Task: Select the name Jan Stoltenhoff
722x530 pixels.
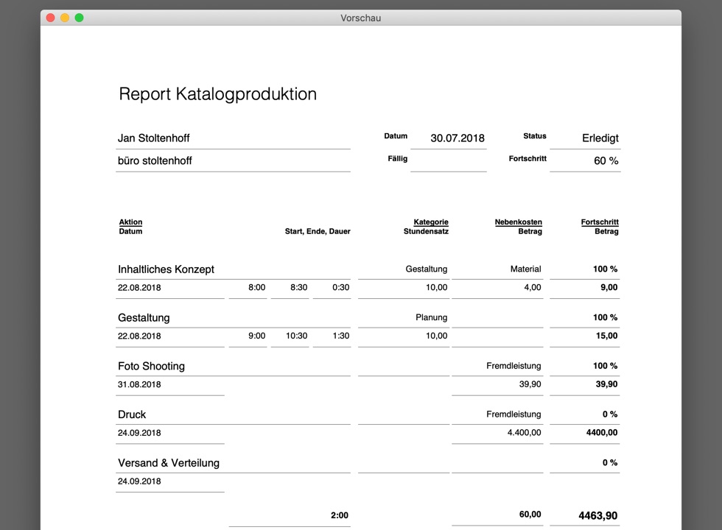Action: [x=154, y=138]
